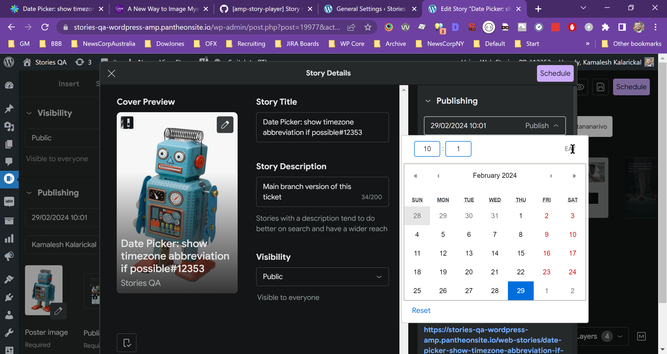667x354 pixels.
Task: Switch to the Insert tab
Action: (x=69, y=84)
